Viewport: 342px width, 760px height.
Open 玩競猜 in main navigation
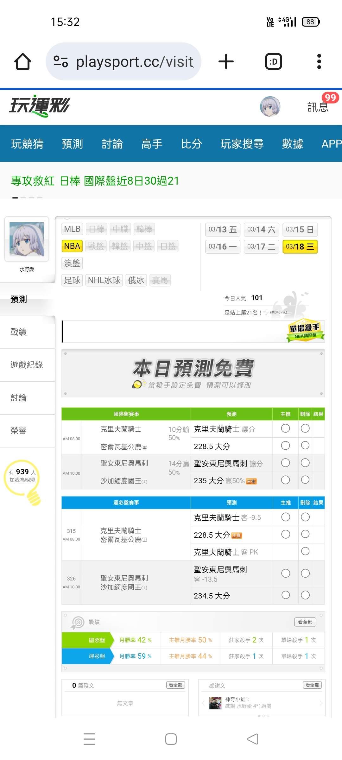(27, 144)
